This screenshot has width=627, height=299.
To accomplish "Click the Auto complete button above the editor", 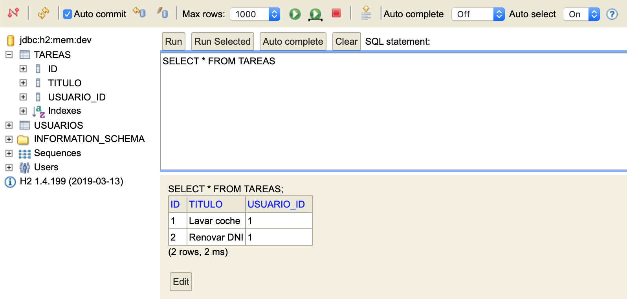I will coord(293,42).
